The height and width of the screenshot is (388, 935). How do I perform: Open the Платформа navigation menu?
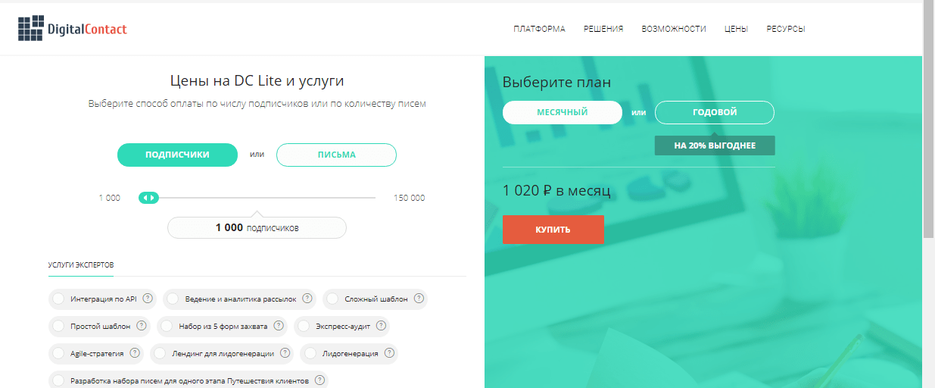point(539,29)
